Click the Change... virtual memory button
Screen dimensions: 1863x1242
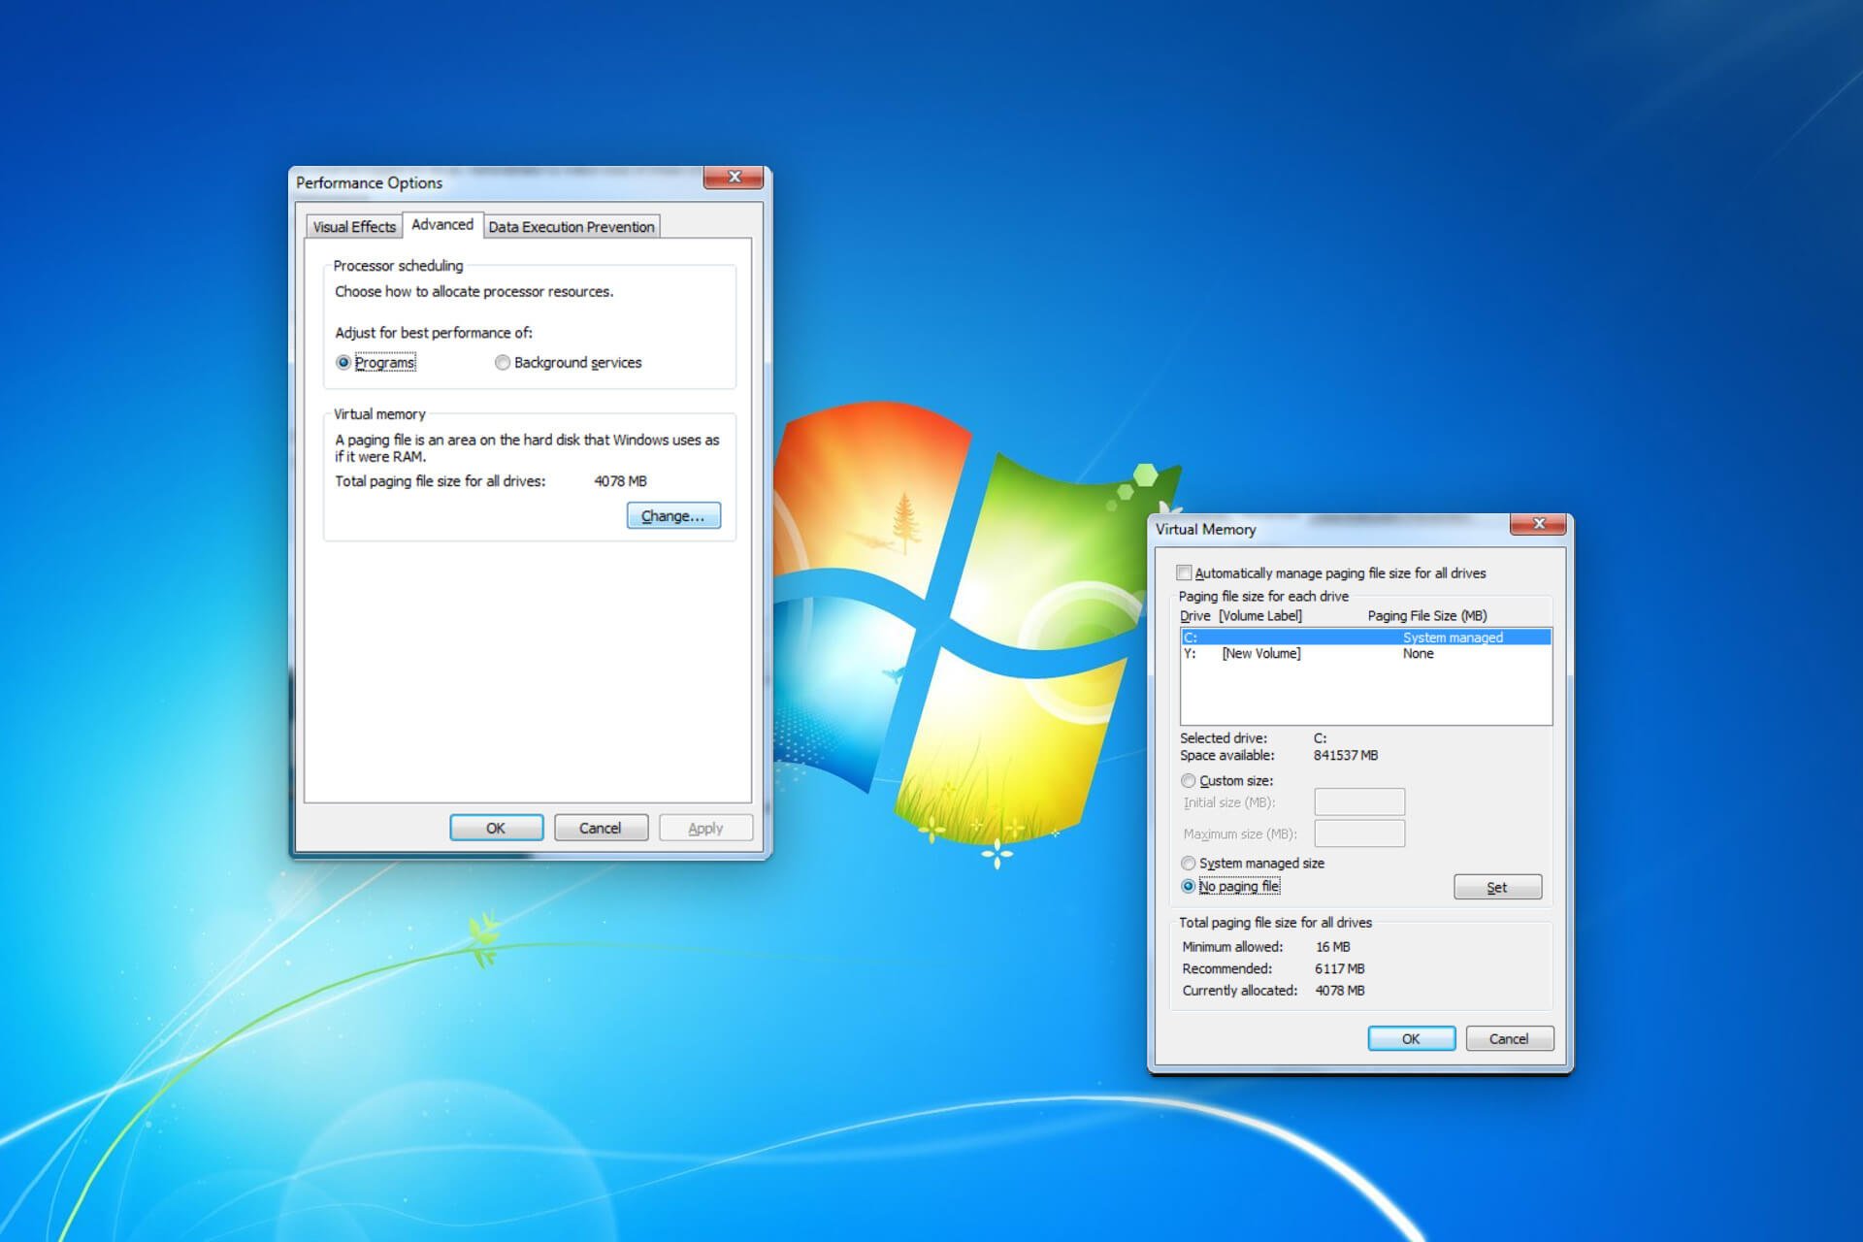(673, 515)
